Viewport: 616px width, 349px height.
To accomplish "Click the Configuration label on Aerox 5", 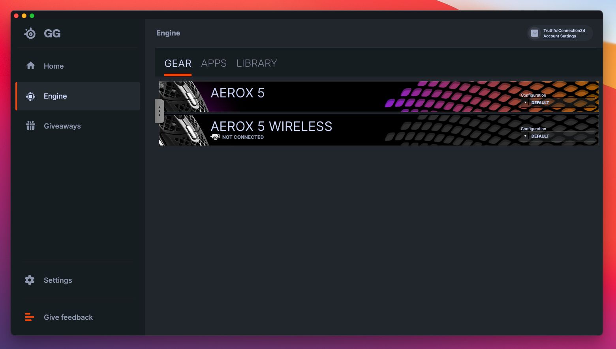I will click(533, 95).
